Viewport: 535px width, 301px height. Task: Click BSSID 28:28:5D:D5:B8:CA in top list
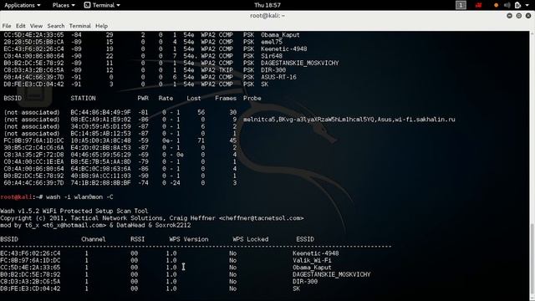(x=33, y=42)
